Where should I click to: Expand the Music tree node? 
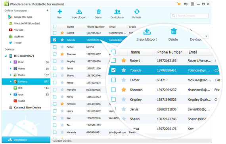10,62
